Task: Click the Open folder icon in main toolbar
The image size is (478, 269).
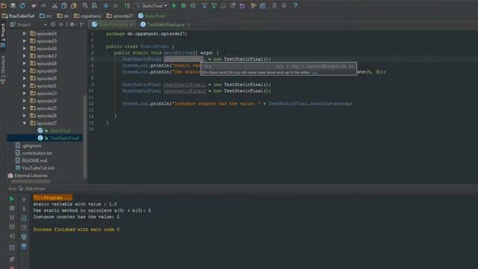Action: 4,5
